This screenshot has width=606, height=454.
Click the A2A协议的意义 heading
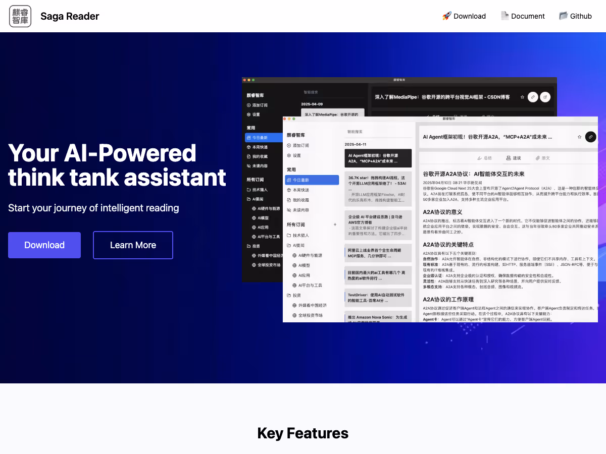coord(442,212)
